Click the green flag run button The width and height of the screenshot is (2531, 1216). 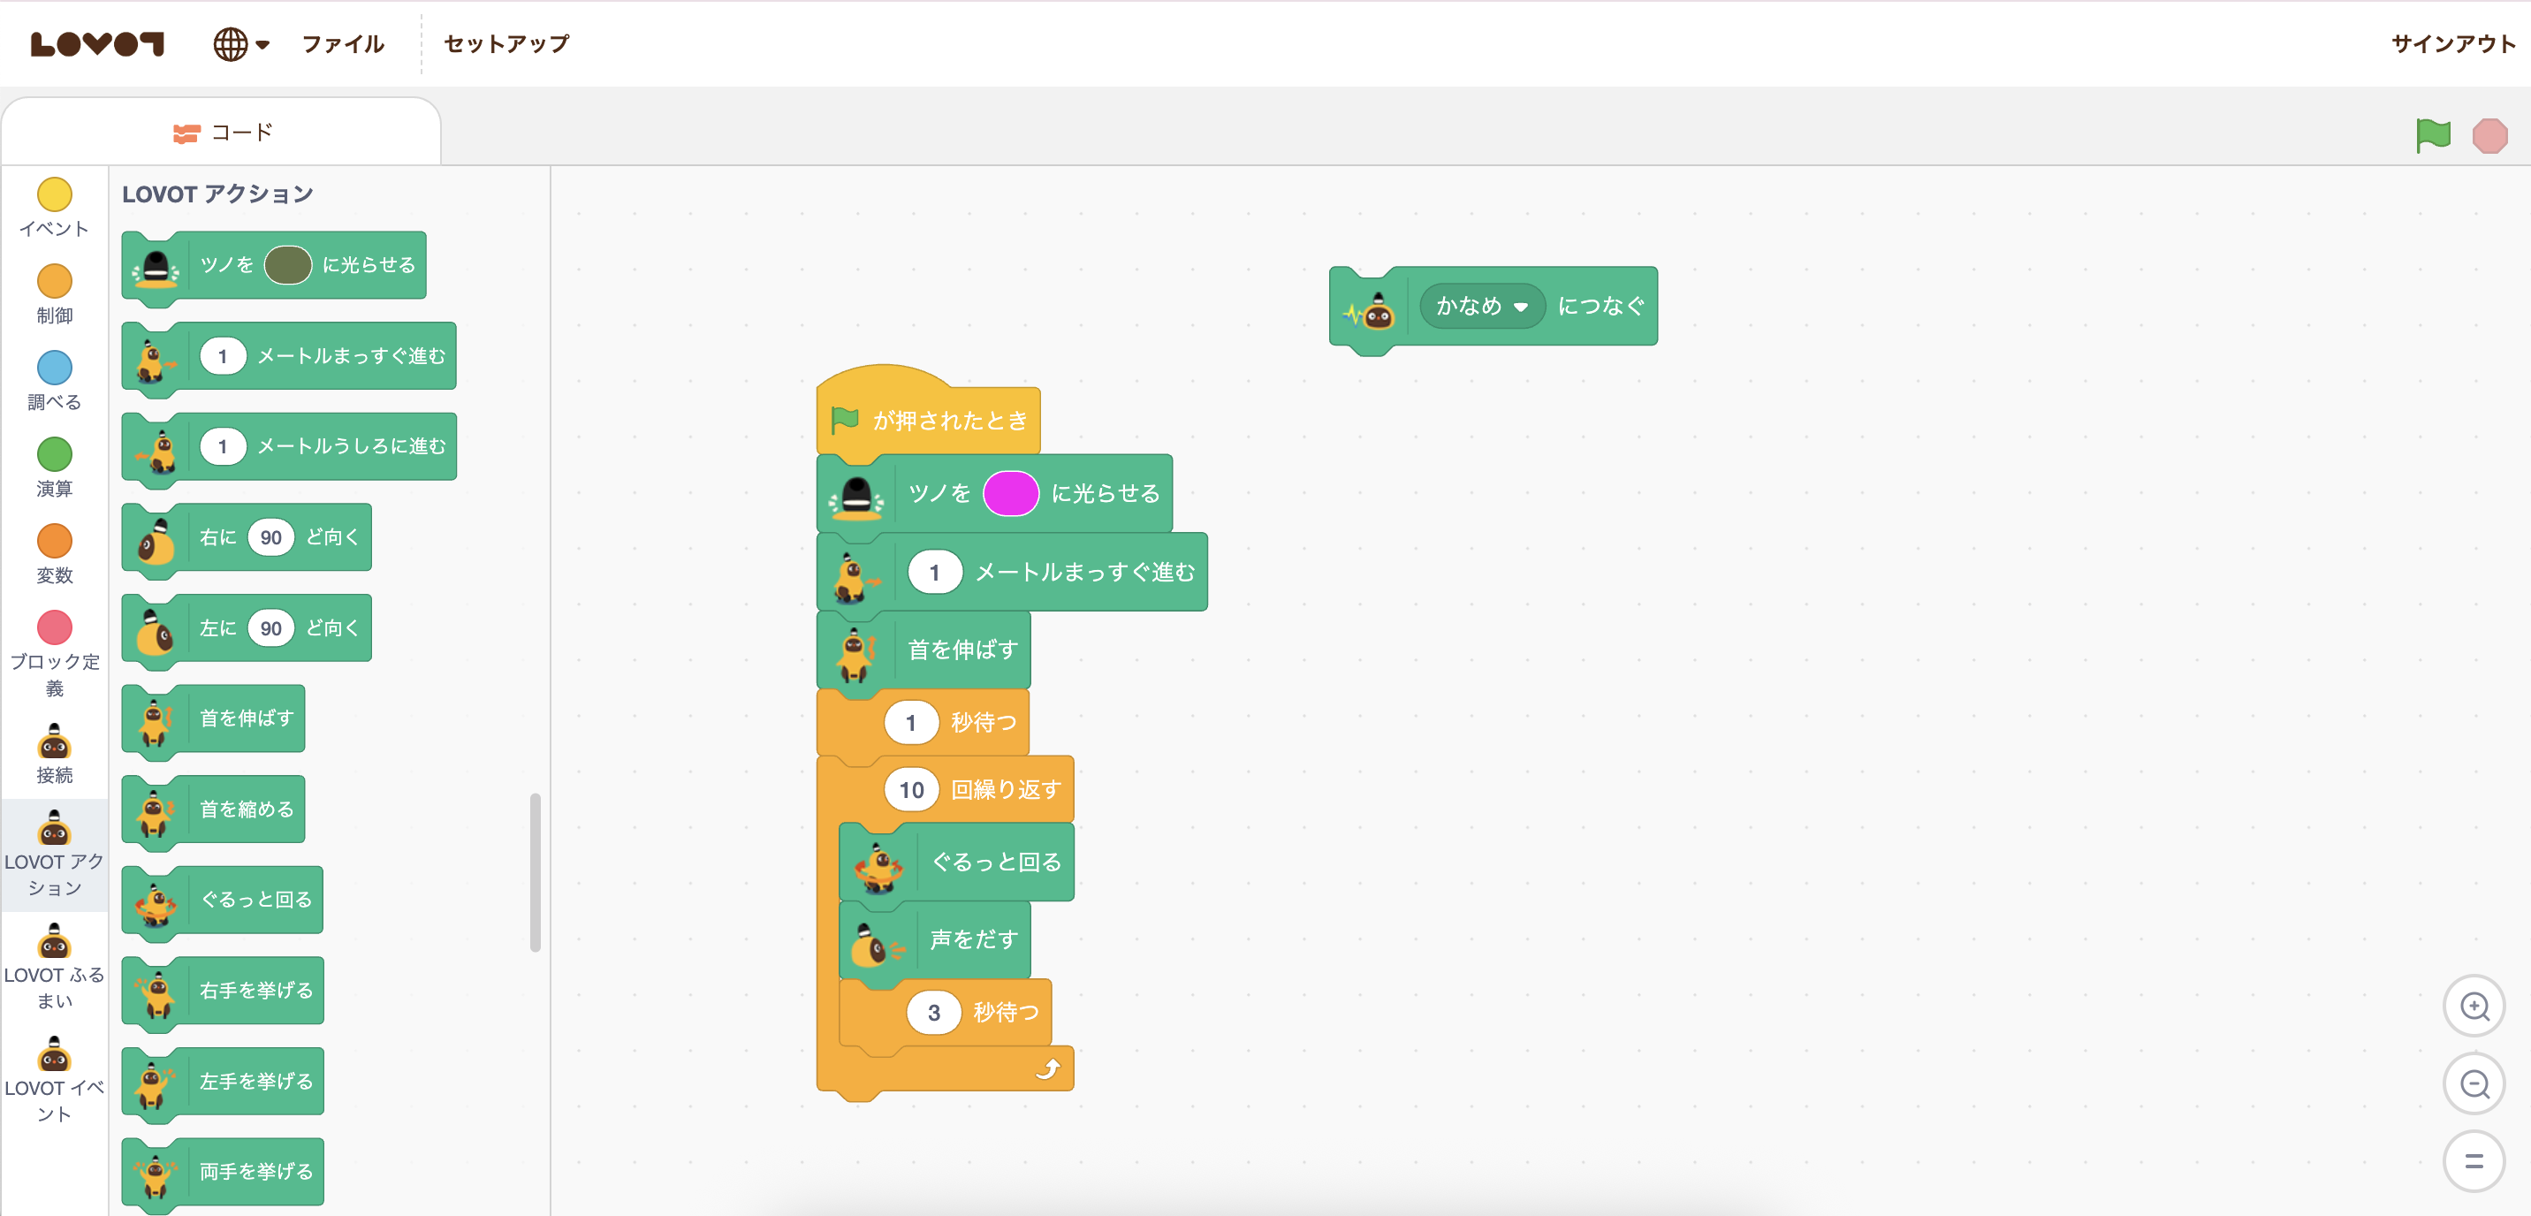pyautogui.click(x=2433, y=135)
